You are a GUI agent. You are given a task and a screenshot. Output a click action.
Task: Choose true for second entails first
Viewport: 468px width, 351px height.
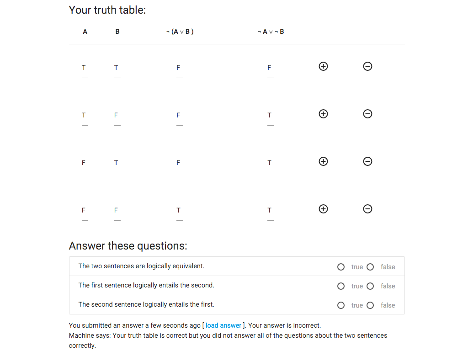341,305
